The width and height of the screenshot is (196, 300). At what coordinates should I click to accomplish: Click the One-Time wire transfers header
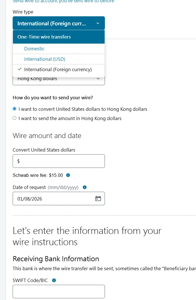[44, 37]
